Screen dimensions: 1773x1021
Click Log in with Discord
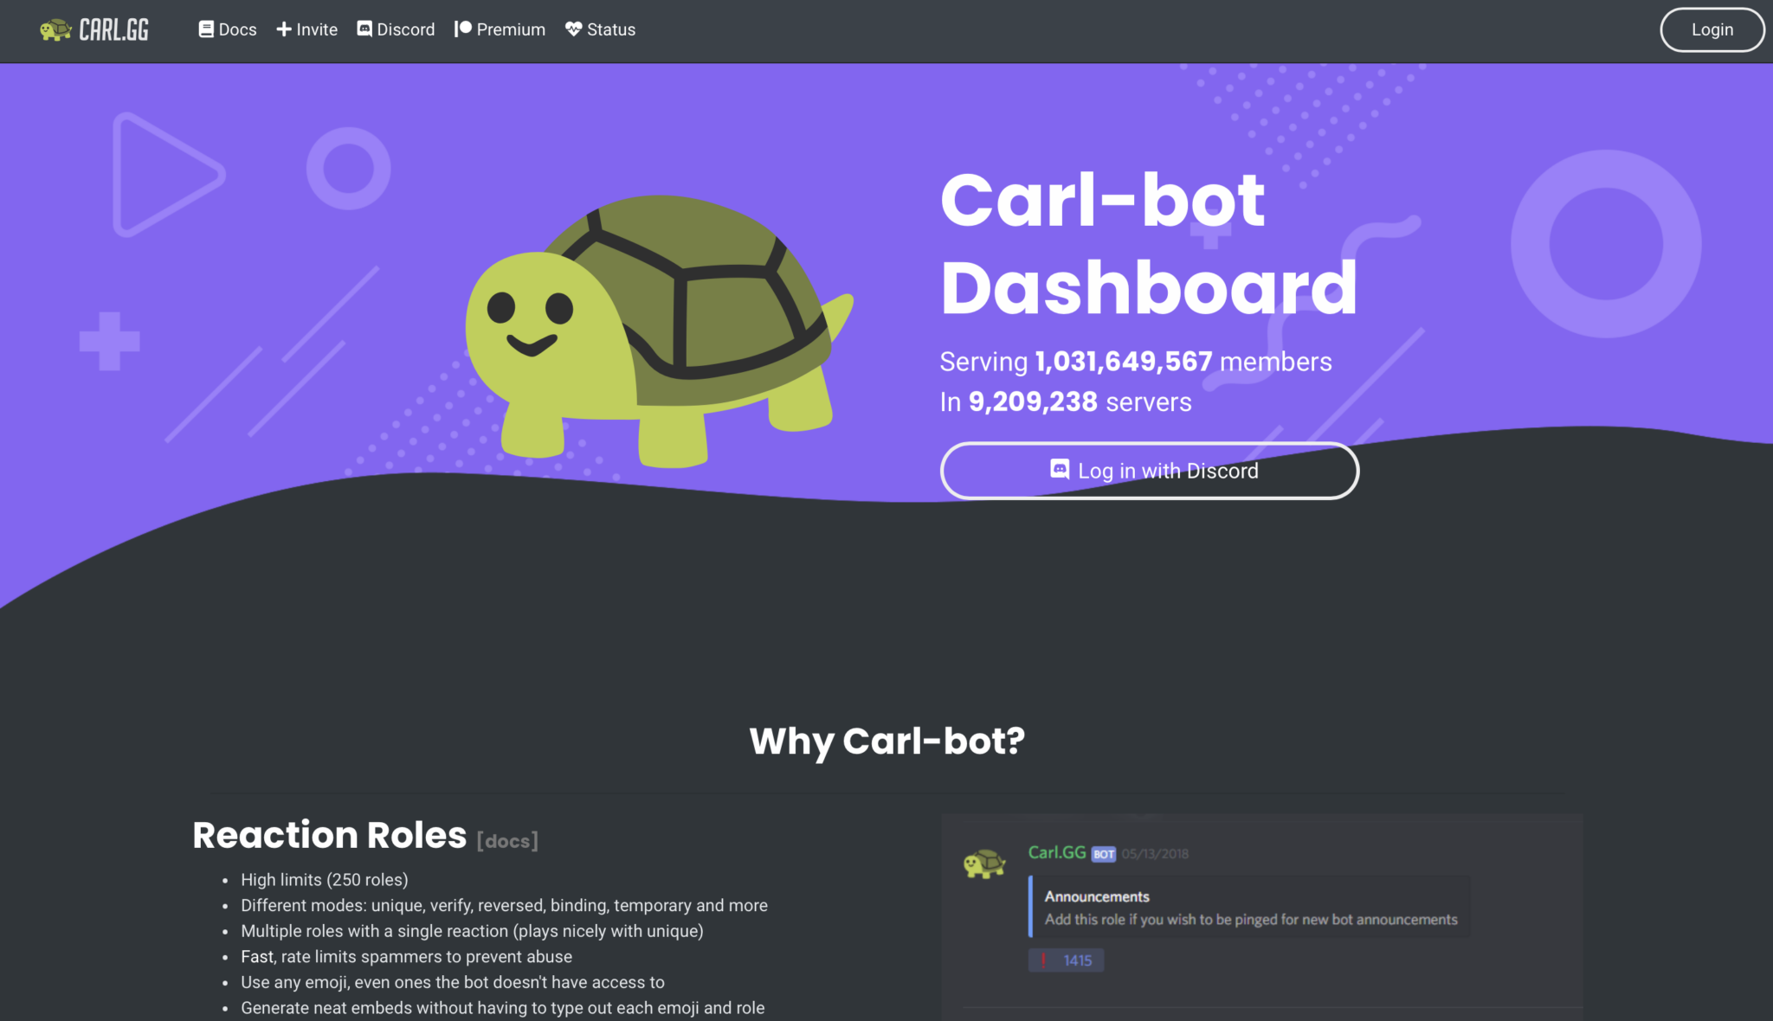pyautogui.click(x=1149, y=470)
